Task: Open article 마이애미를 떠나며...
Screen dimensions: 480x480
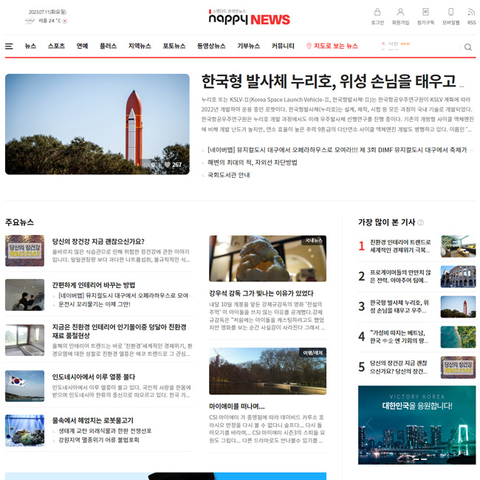Action: 237,407
